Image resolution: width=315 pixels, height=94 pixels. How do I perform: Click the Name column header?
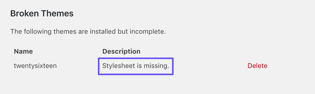[x=23, y=51]
